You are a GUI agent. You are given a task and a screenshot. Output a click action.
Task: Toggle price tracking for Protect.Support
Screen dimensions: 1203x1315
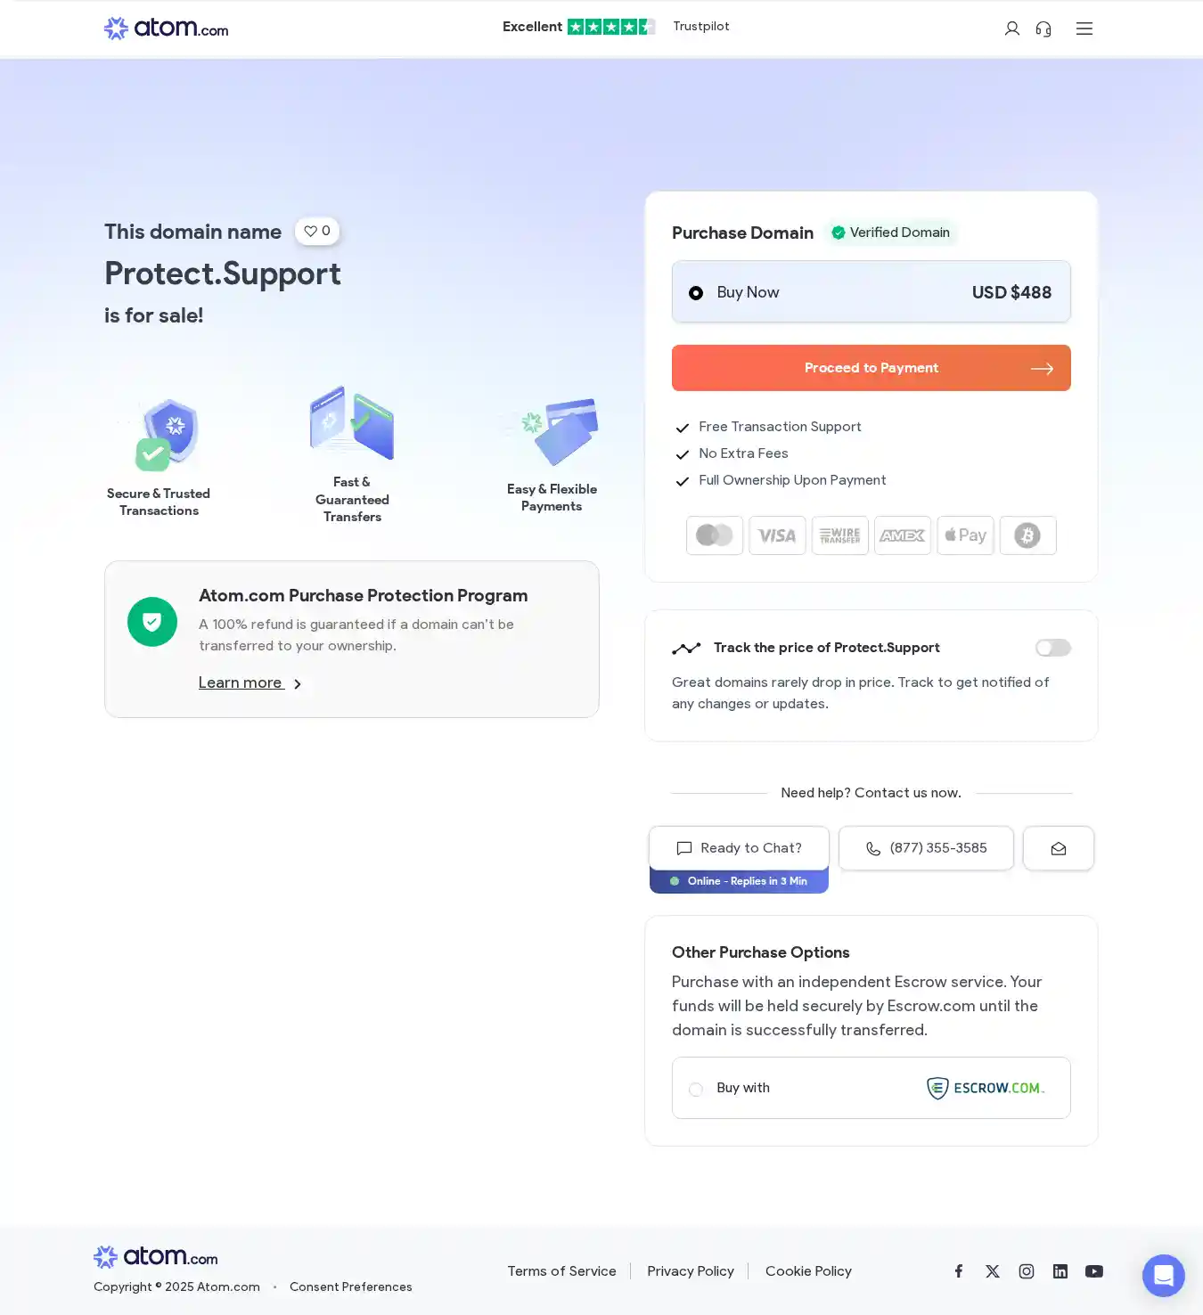1053,648
